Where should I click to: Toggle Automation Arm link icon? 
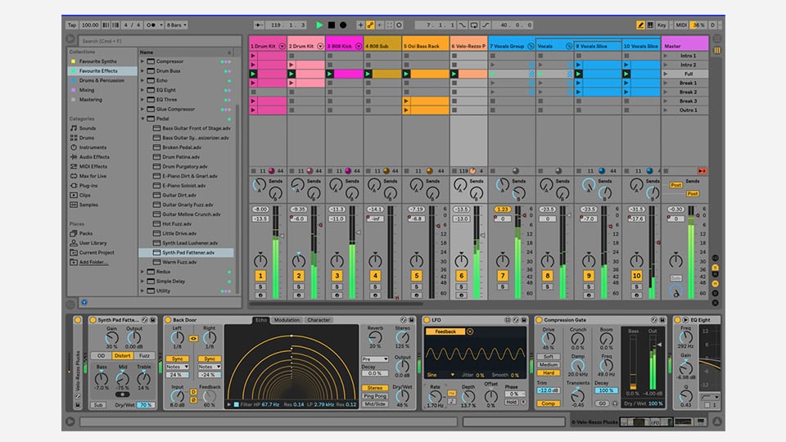(370, 25)
